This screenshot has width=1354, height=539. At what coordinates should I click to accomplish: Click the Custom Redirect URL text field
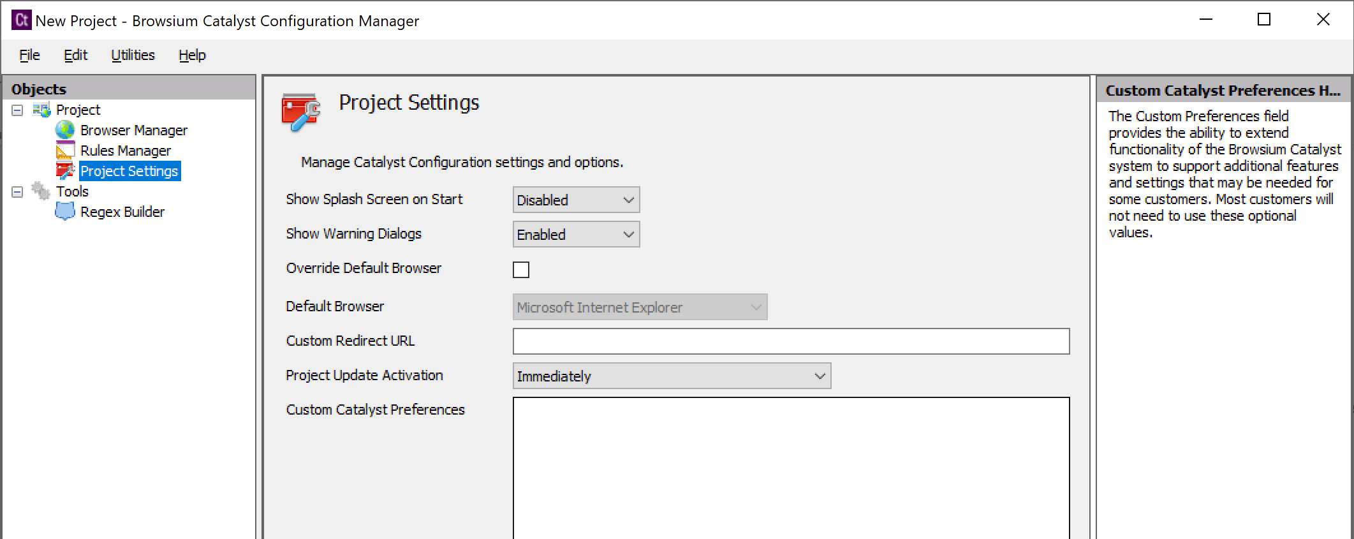click(x=791, y=341)
